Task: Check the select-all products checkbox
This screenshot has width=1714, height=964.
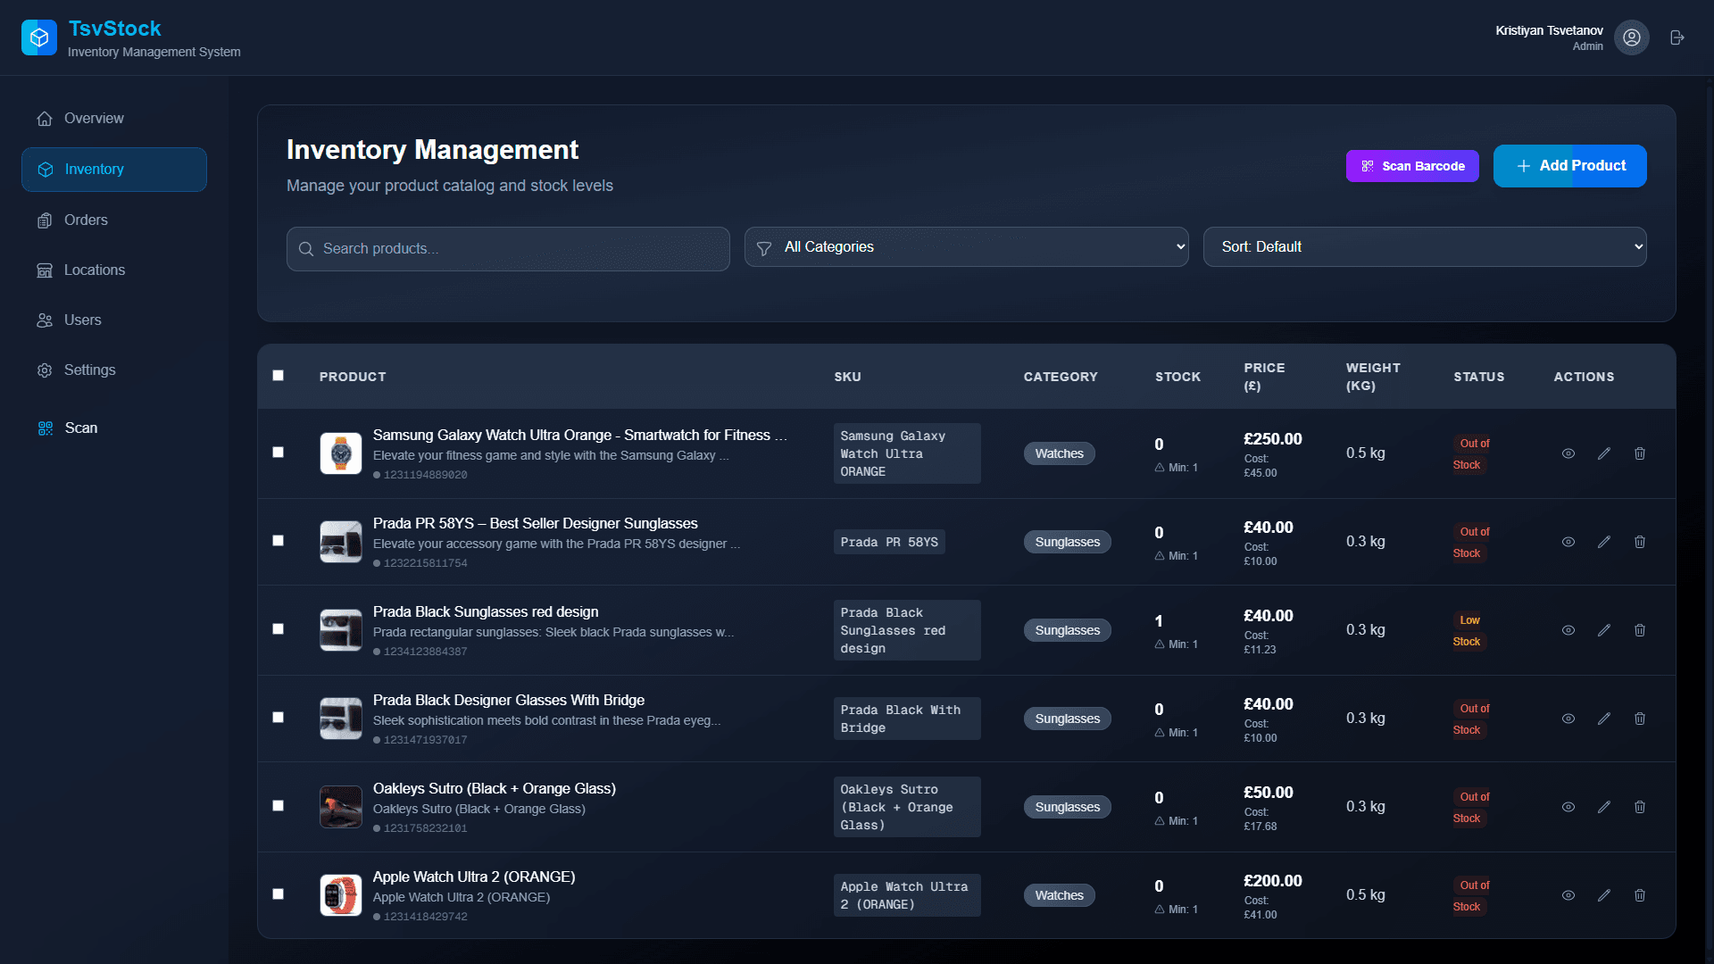Action: coord(279,376)
